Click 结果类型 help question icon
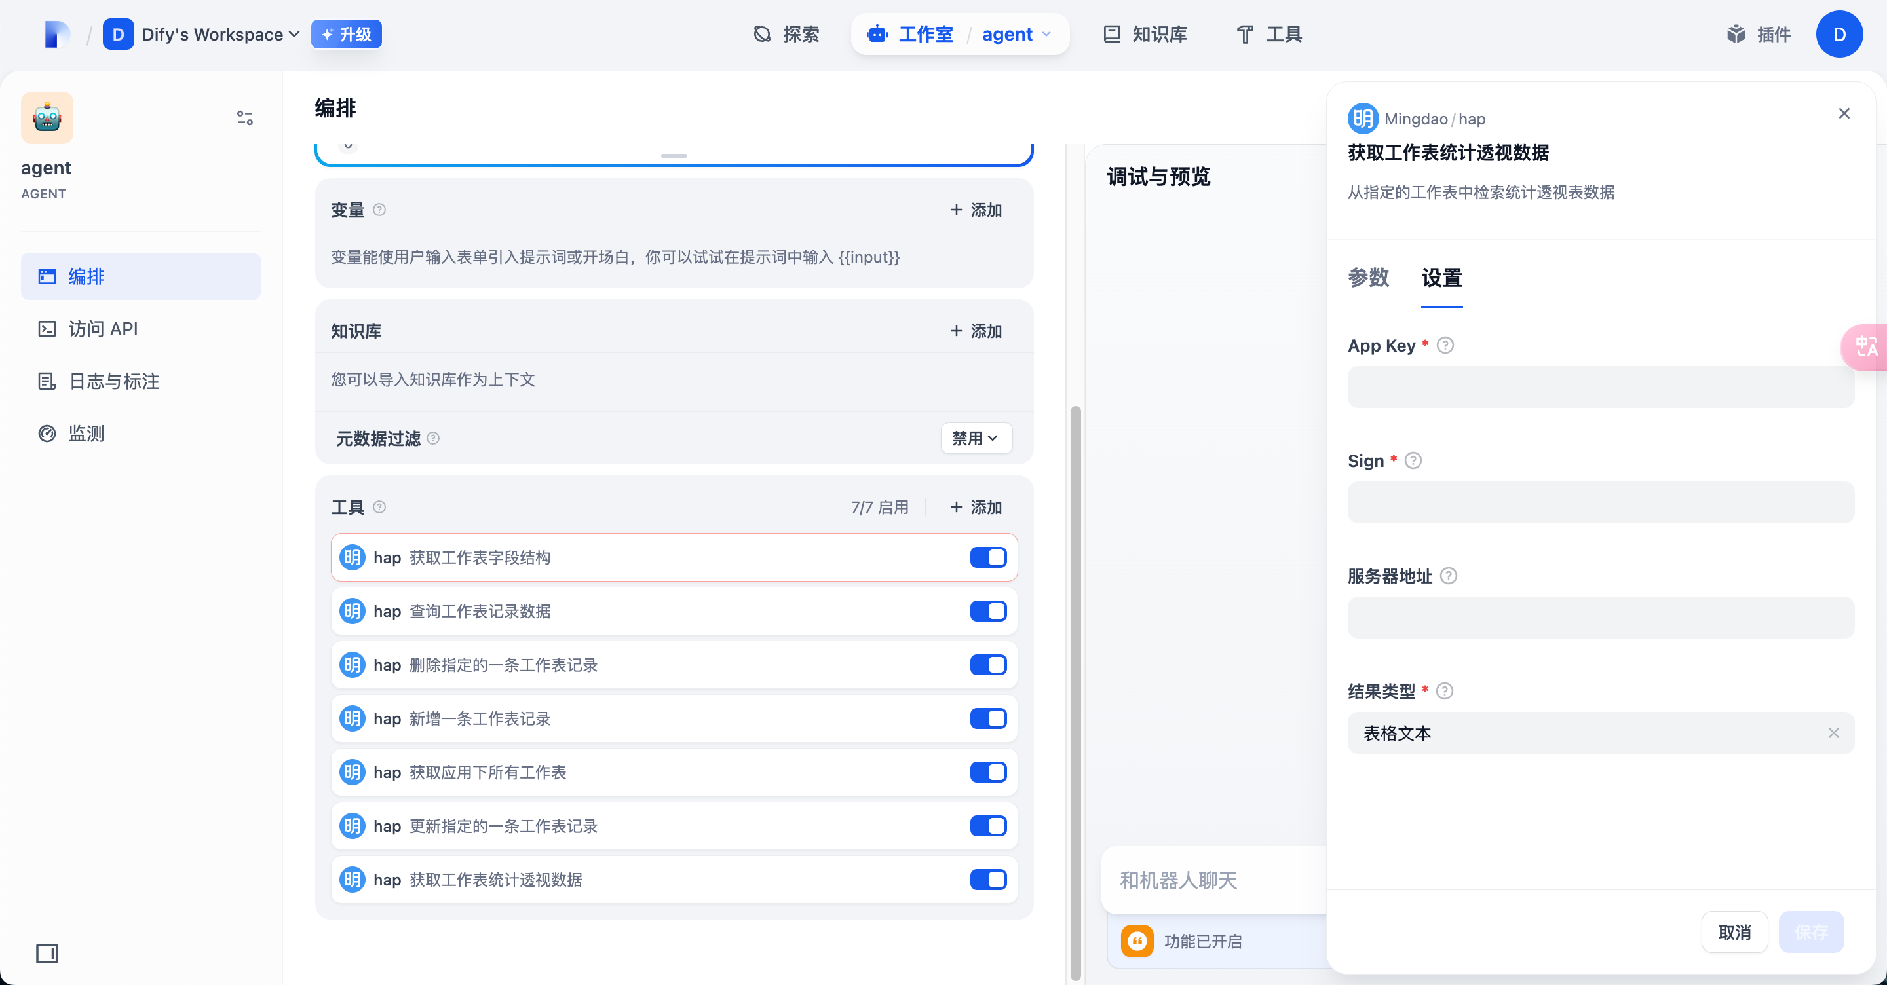Viewport: 1887px width, 985px height. click(1445, 690)
